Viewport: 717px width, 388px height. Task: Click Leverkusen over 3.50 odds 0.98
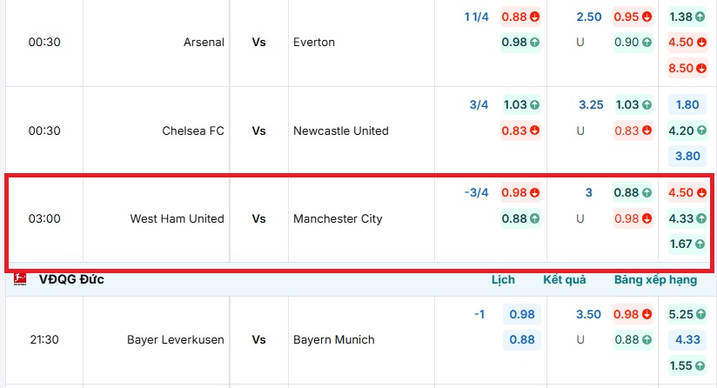point(633,314)
